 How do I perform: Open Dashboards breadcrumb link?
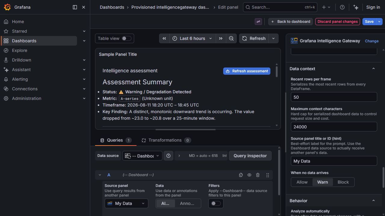pyautogui.click(x=112, y=7)
